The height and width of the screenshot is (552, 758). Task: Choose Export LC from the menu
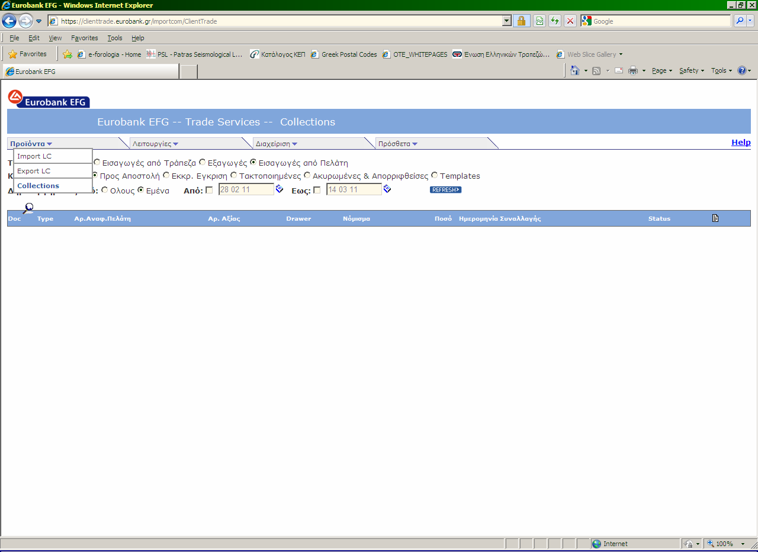tap(53, 171)
